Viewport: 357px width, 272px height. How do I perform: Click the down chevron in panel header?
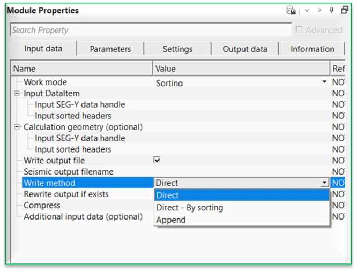[x=307, y=10]
